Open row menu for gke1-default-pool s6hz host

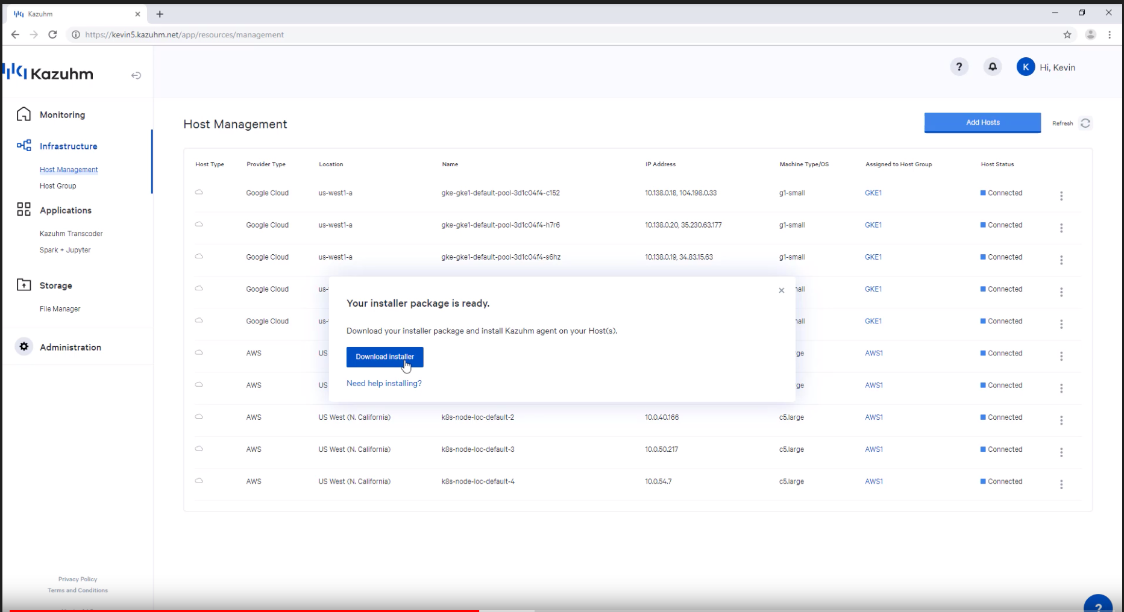(1061, 260)
